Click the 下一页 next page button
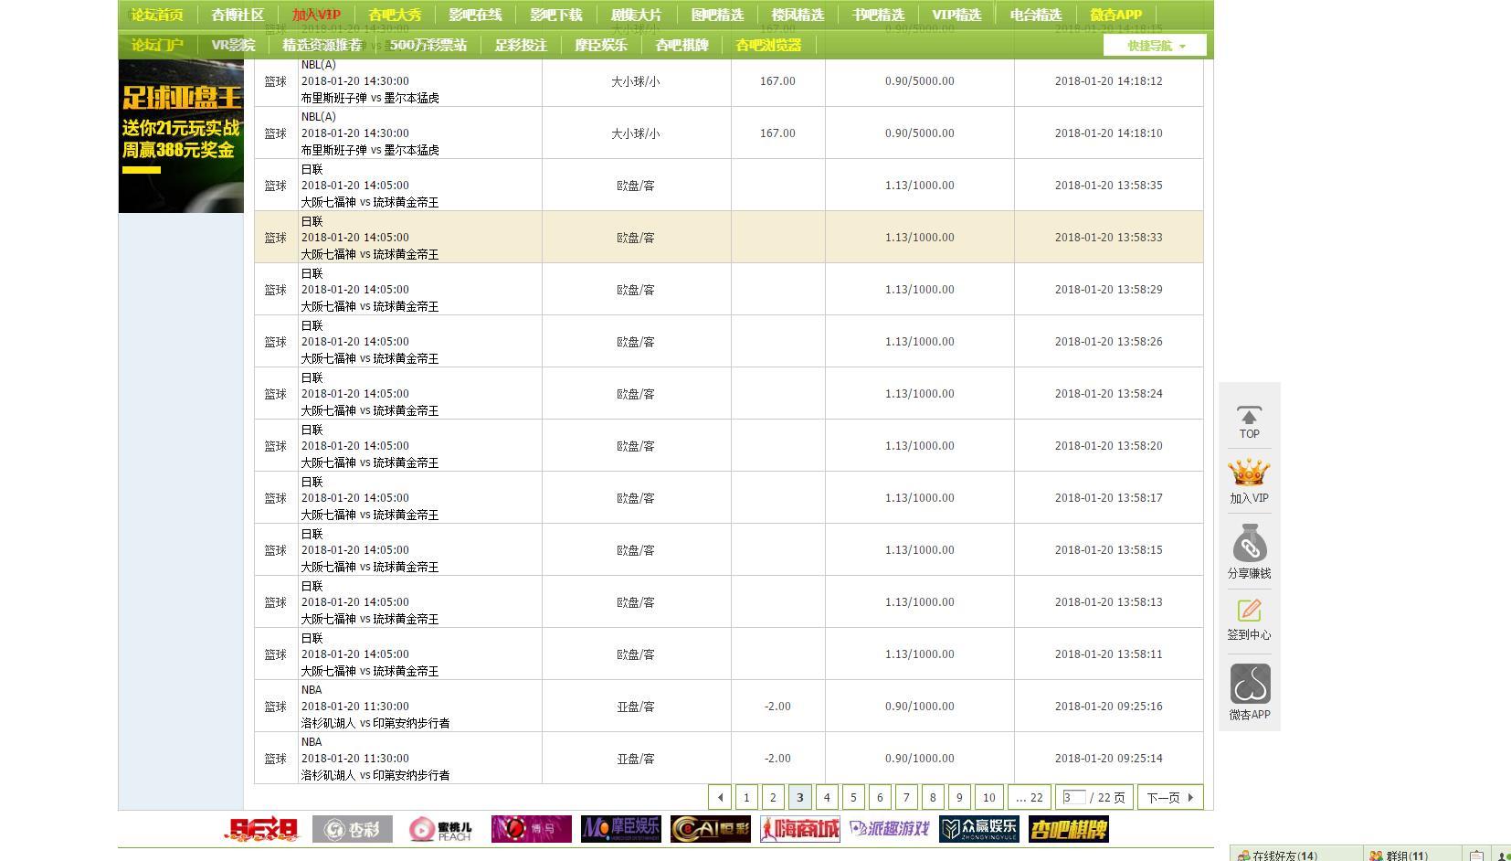1511x861 pixels. (x=1169, y=797)
